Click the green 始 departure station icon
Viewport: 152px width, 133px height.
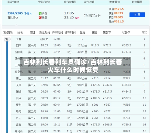[40, 13]
